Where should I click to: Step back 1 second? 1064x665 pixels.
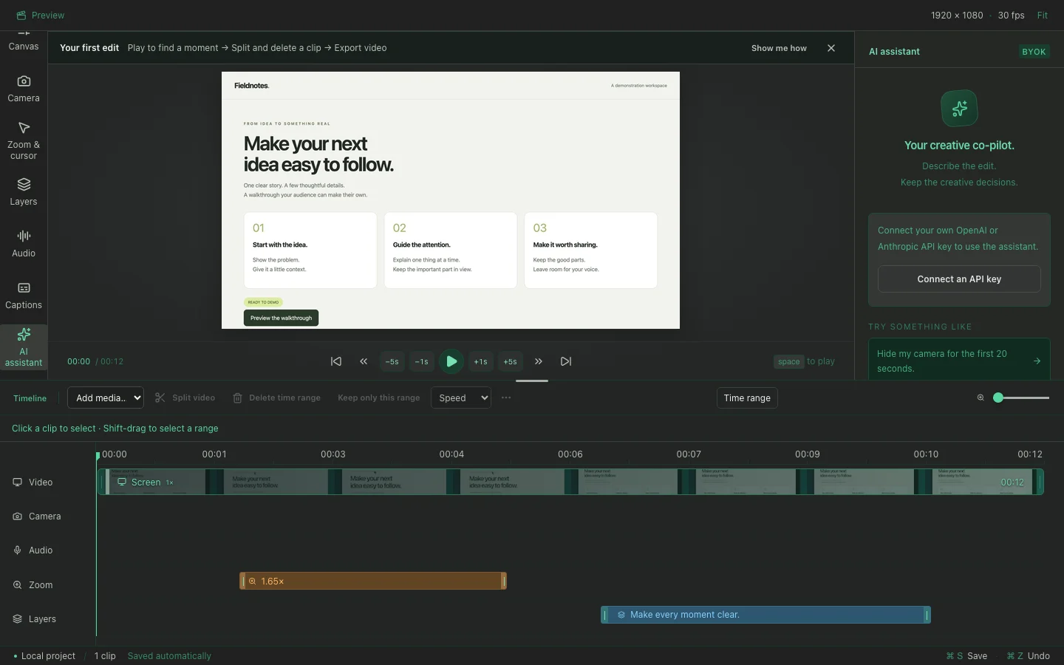[x=421, y=361]
